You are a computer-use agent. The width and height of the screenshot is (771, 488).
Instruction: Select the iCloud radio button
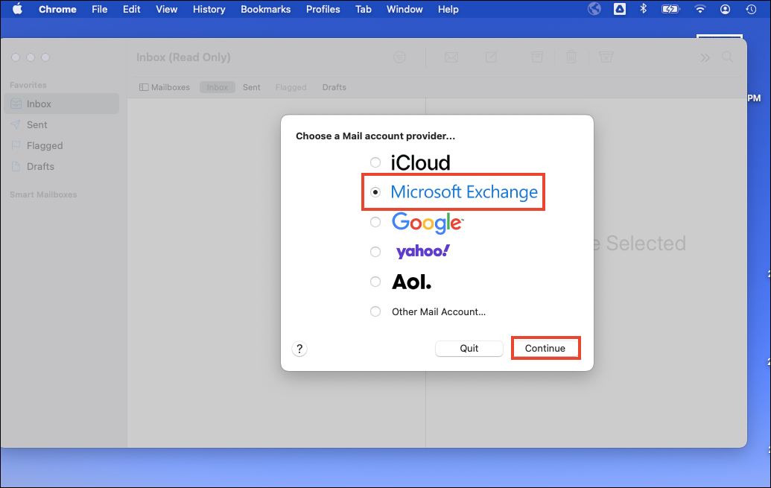point(375,162)
